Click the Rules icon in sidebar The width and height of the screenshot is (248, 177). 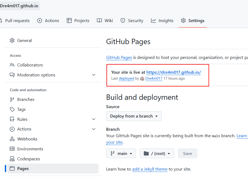12,119
